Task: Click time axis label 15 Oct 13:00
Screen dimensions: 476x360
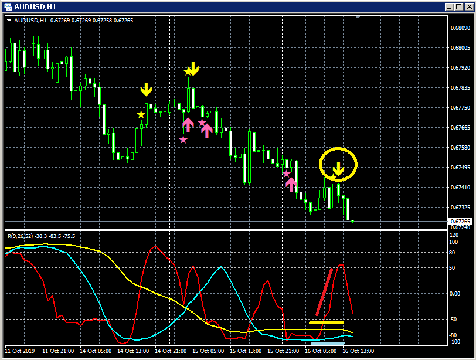Action: [x=246, y=351]
